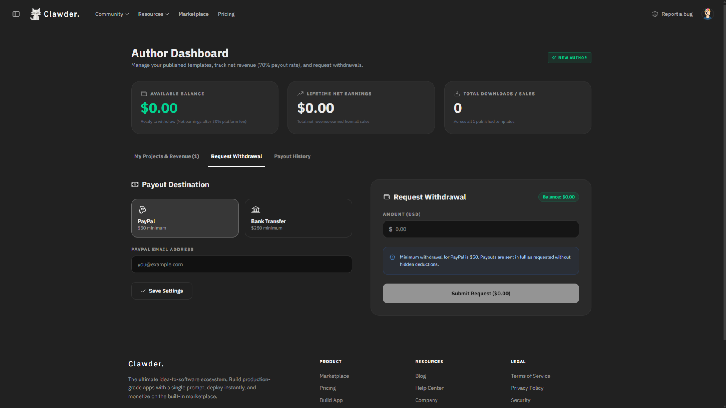Switch to Payout History tab
The image size is (726, 408).
click(292, 156)
